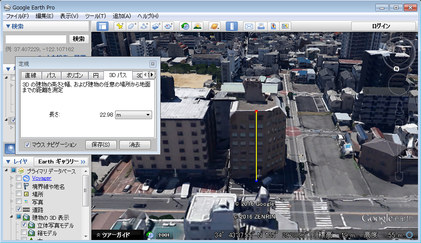Viewport: 421px width, 243px height.
Task: Collapse the 建物の 3D 表示 tree node
Action: click(x=11, y=217)
